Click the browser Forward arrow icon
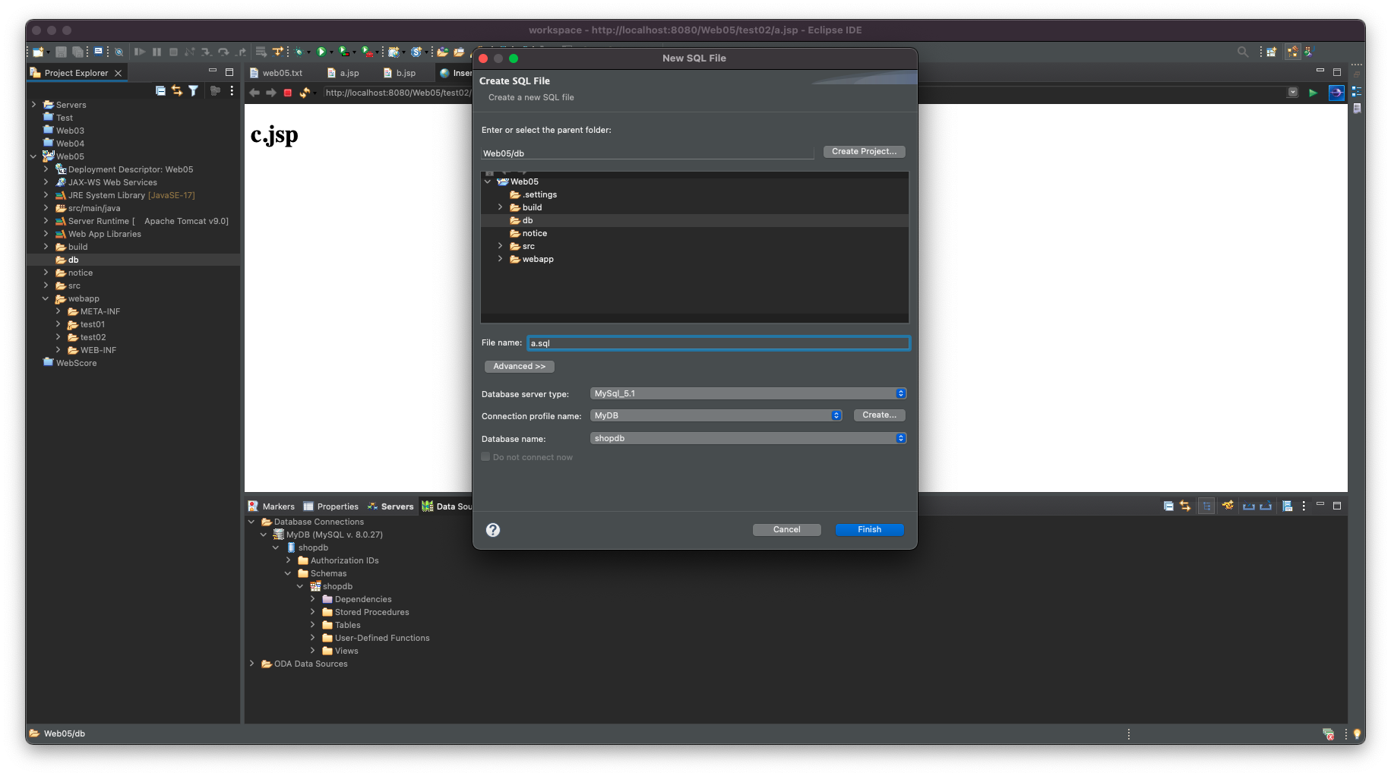This screenshot has width=1391, height=776. 270,93
